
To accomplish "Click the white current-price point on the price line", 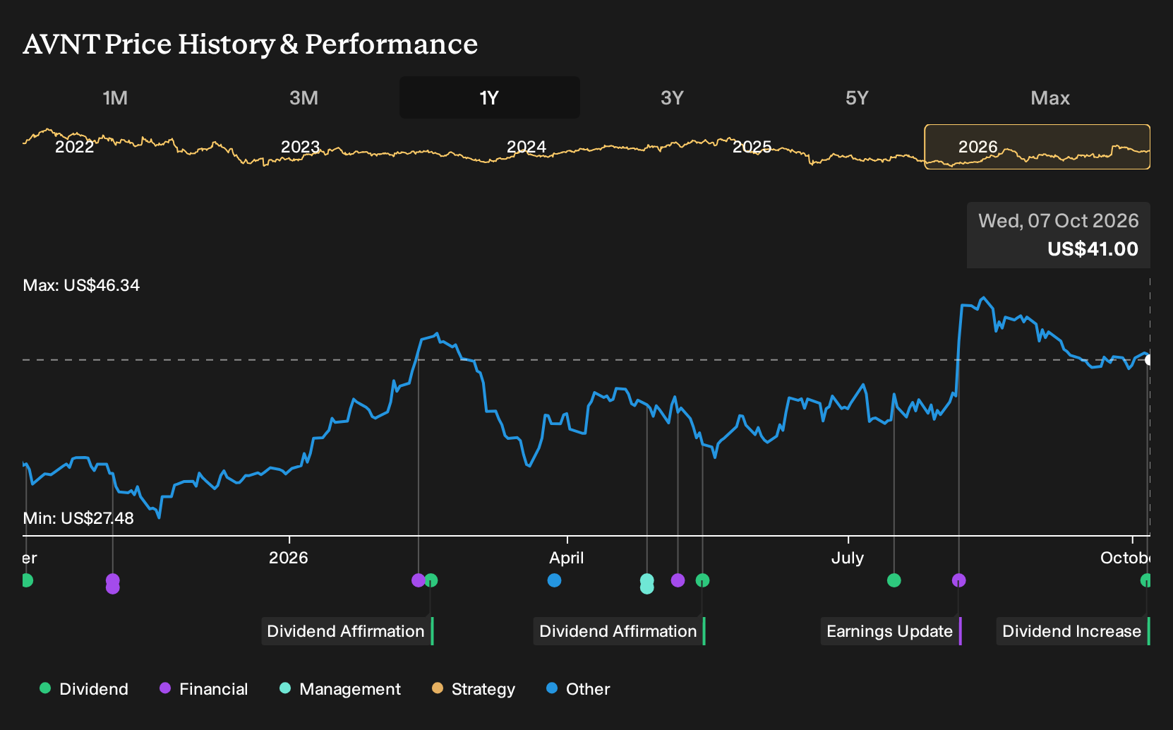I will coord(1148,360).
